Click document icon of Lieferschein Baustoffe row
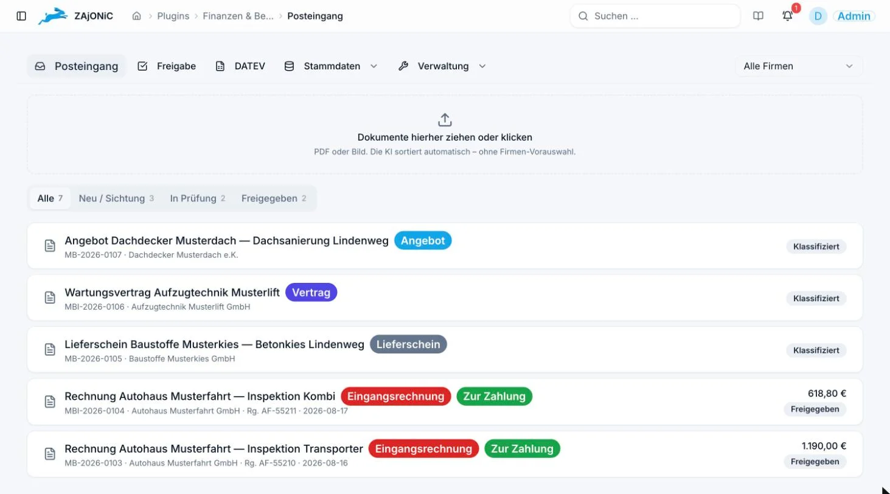890x494 pixels. [50, 350]
